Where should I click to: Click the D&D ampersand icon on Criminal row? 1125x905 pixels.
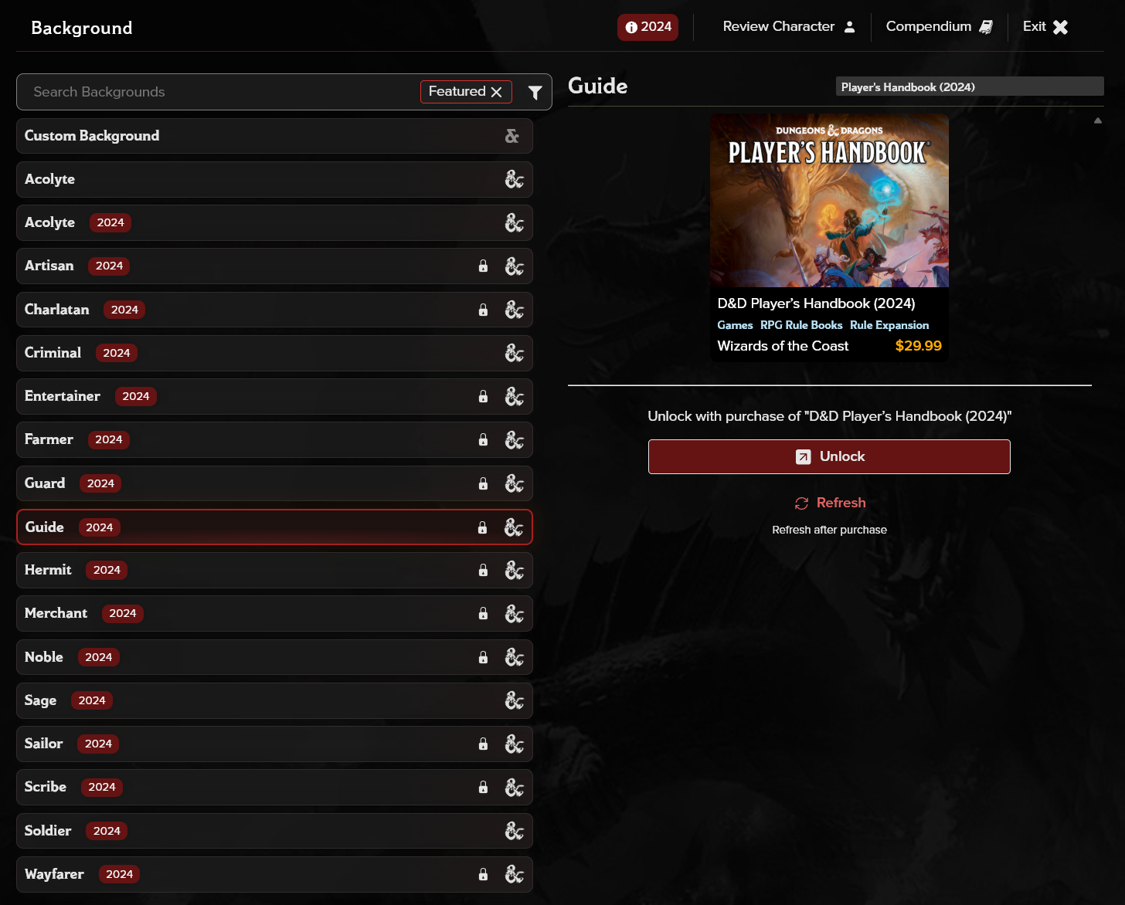click(514, 353)
